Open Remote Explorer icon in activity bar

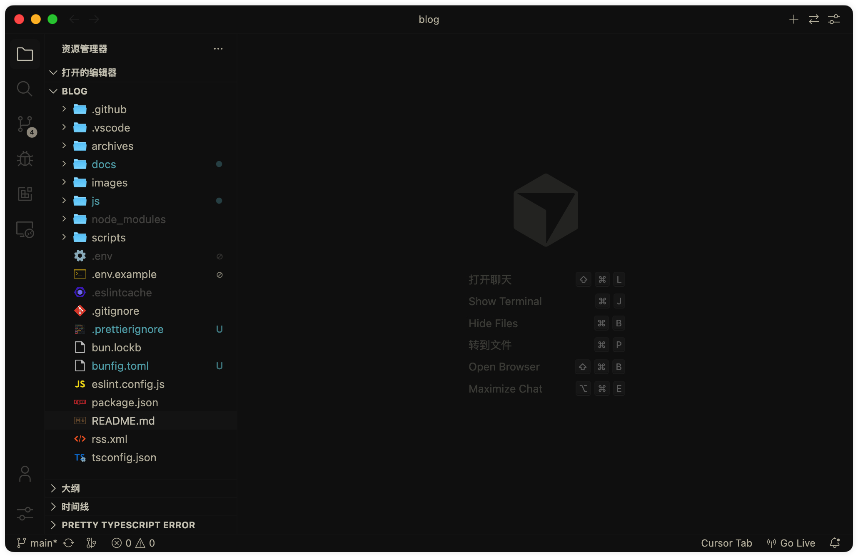25,229
